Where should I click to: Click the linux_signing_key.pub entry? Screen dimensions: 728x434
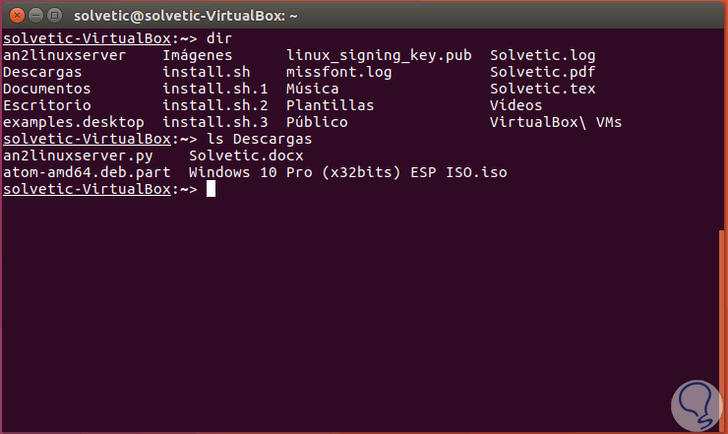point(377,55)
